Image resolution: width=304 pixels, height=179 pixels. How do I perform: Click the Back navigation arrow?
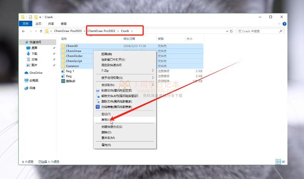23,31
